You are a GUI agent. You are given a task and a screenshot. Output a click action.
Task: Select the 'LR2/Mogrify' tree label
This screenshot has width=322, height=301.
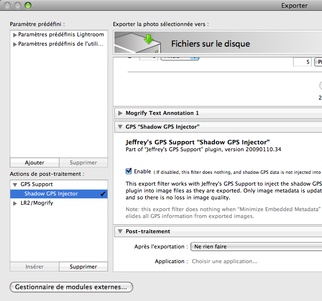point(37,203)
